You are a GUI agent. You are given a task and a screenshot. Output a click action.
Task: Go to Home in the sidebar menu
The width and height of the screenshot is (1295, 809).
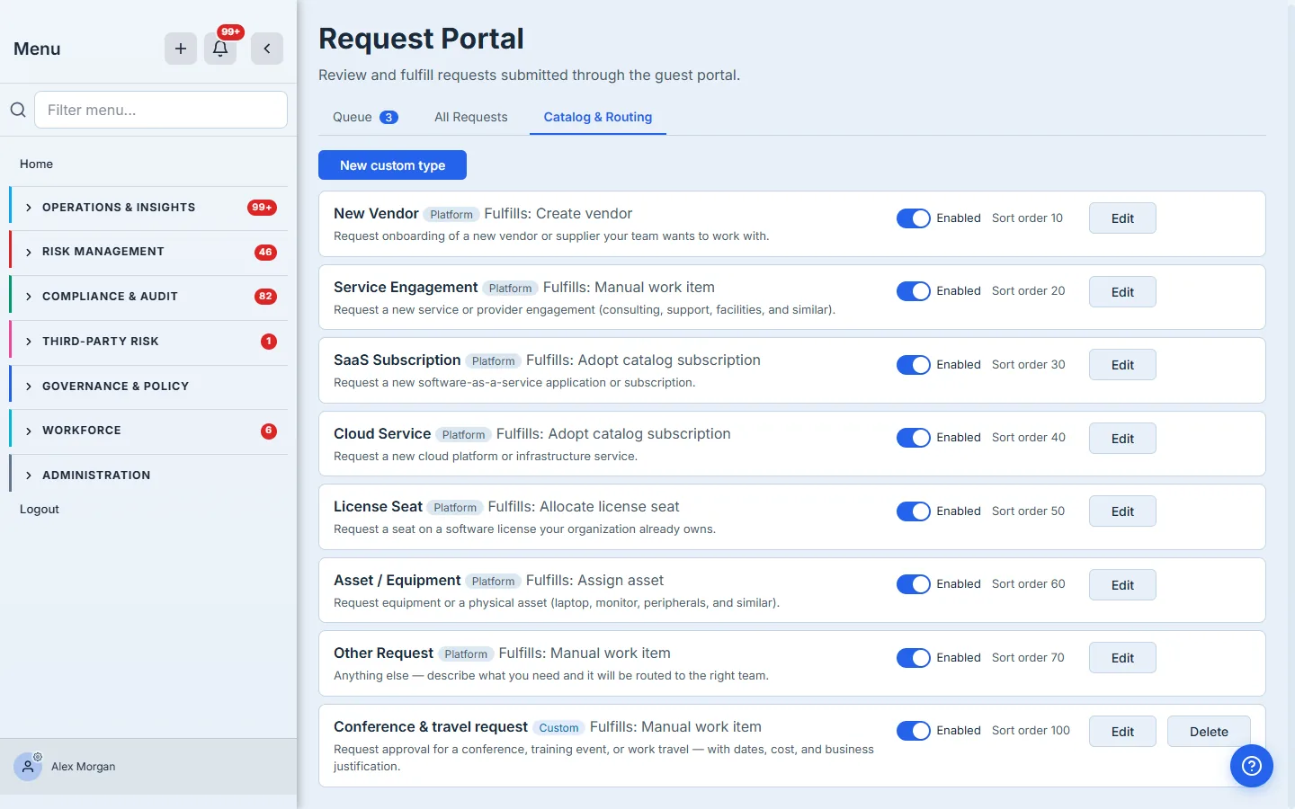[37, 164]
